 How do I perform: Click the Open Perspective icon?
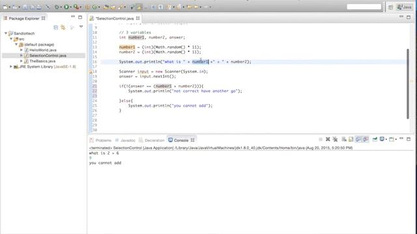(390, 7)
